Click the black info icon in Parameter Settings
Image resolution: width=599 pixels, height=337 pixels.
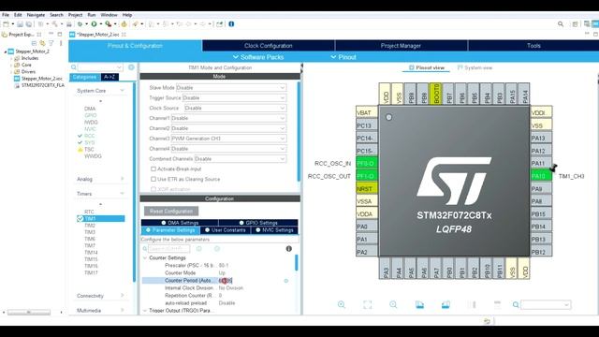point(289,249)
